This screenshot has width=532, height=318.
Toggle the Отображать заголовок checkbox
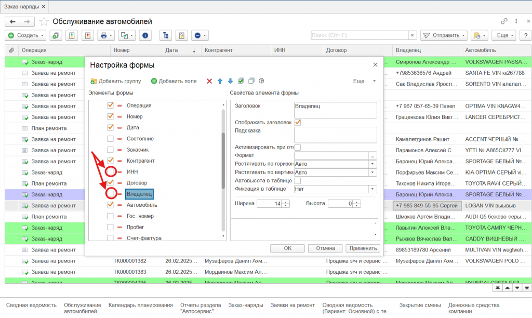tap(298, 123)
